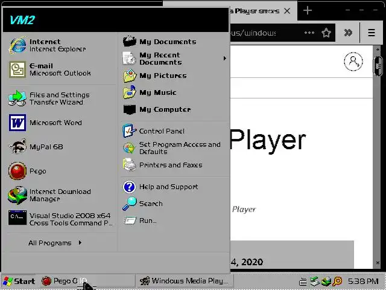Open My Recent Documents icon
386x290 pixels.
pyautogui.click(x=130, y=59)
